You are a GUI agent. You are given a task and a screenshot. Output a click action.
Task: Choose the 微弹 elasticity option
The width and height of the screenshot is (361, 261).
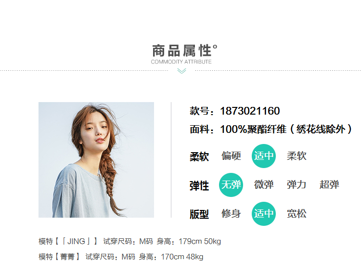click(x=264, y=185)
